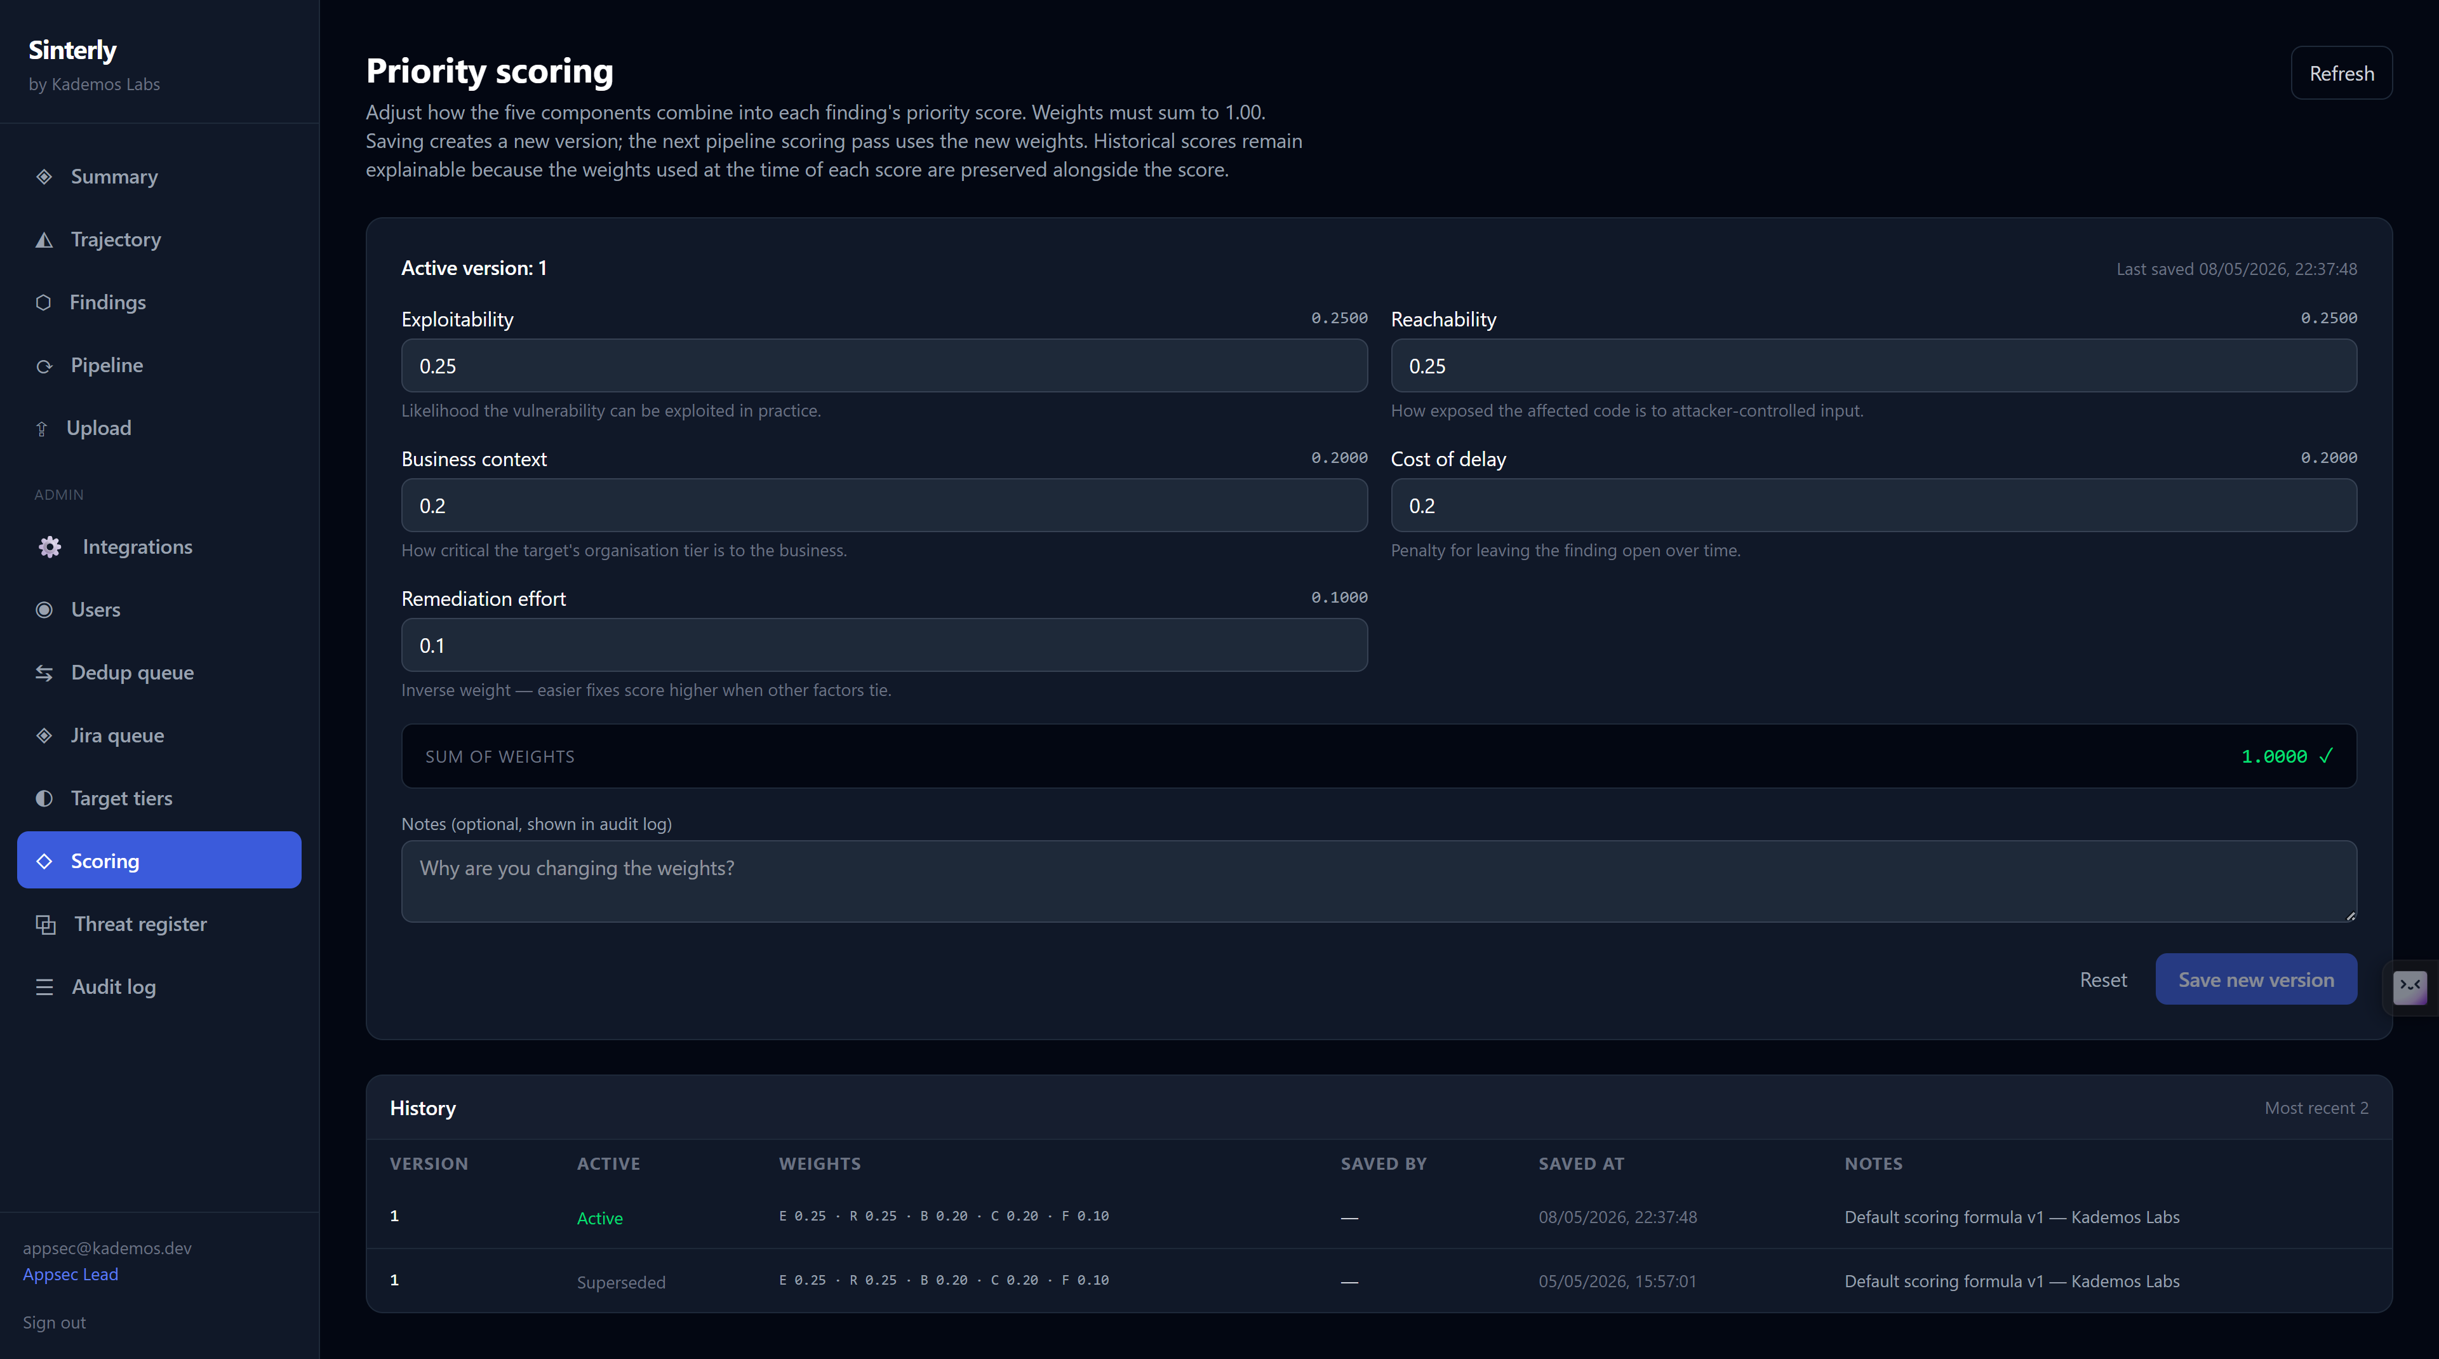Click the SAVED BY column header
The height and width of the screenshot is (1359, 2439).
tap(1383, 1164)
